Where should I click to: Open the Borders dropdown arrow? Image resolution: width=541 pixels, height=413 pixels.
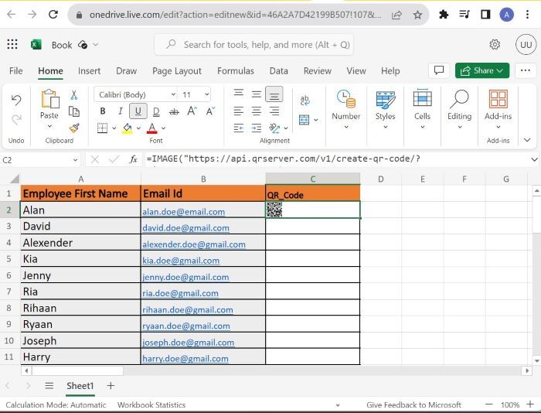[114, 128]
